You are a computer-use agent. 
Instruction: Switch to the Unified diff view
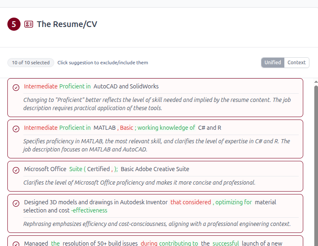(x=272, y=63)
